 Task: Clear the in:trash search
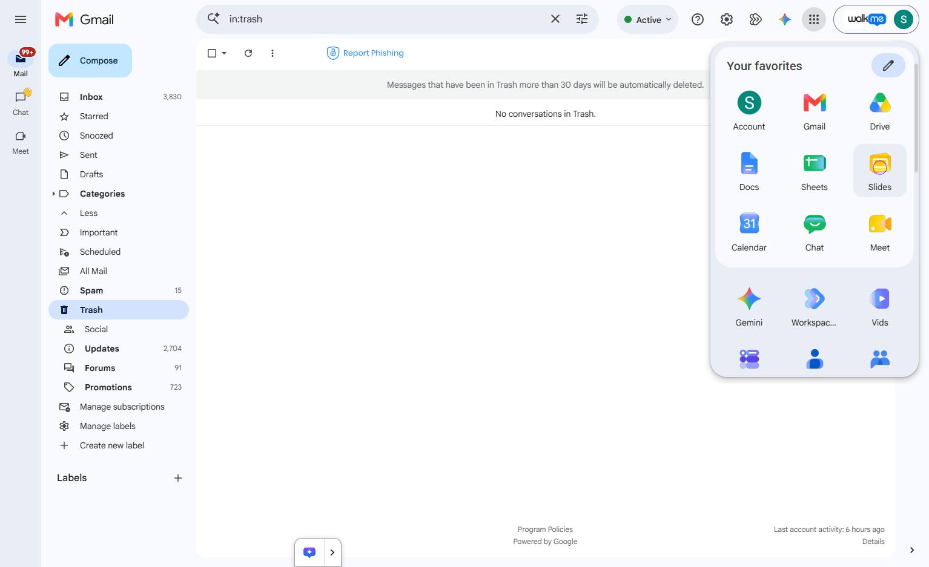555,19
